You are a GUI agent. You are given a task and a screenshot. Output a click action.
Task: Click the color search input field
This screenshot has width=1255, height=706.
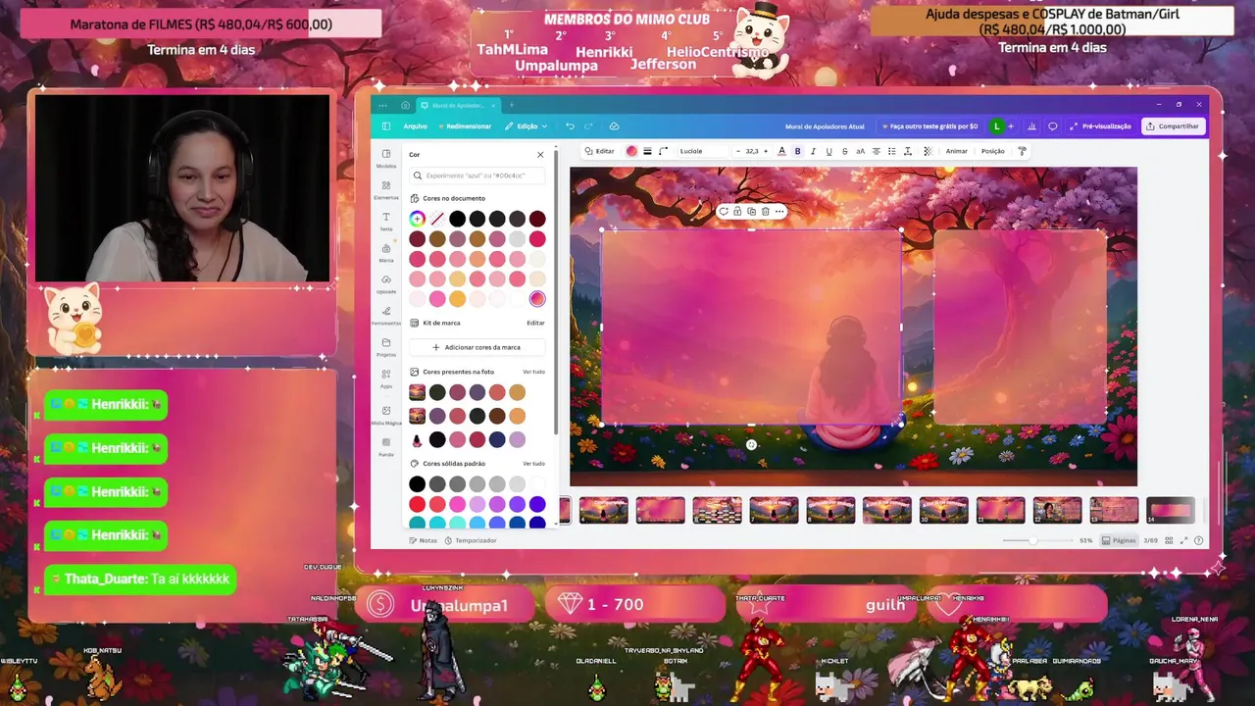(x=477, y=176)
